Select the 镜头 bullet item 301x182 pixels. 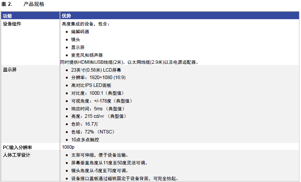coord(76,40)
